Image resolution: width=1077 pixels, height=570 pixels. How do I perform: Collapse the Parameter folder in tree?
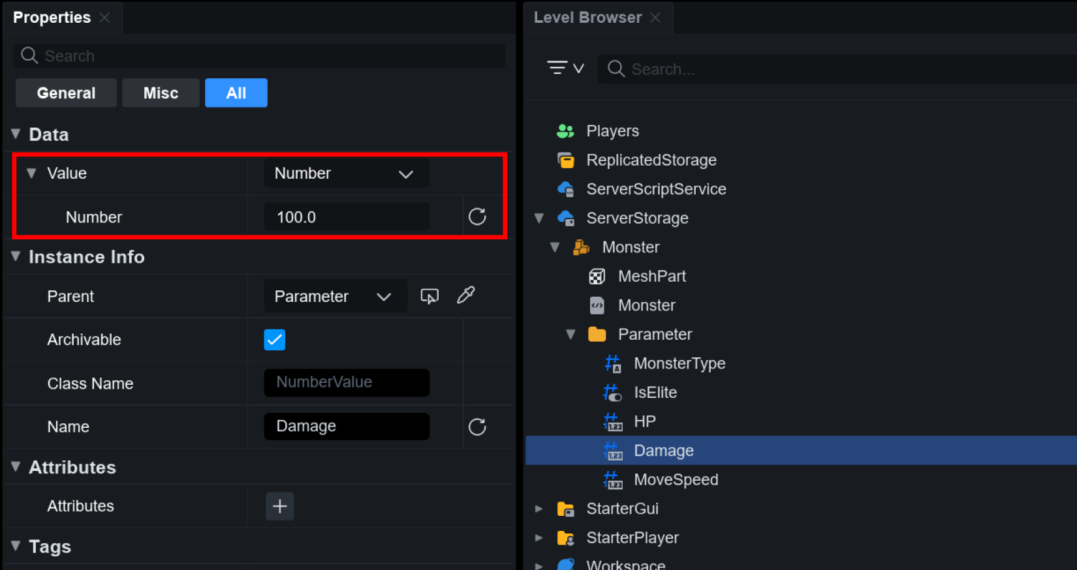[570, 335]
